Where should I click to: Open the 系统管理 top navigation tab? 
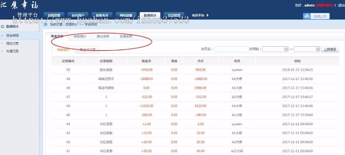[54, 15]
